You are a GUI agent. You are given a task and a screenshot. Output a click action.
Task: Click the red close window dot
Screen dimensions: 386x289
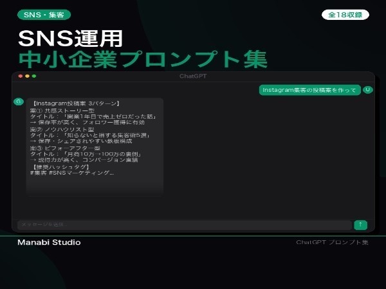21,76
